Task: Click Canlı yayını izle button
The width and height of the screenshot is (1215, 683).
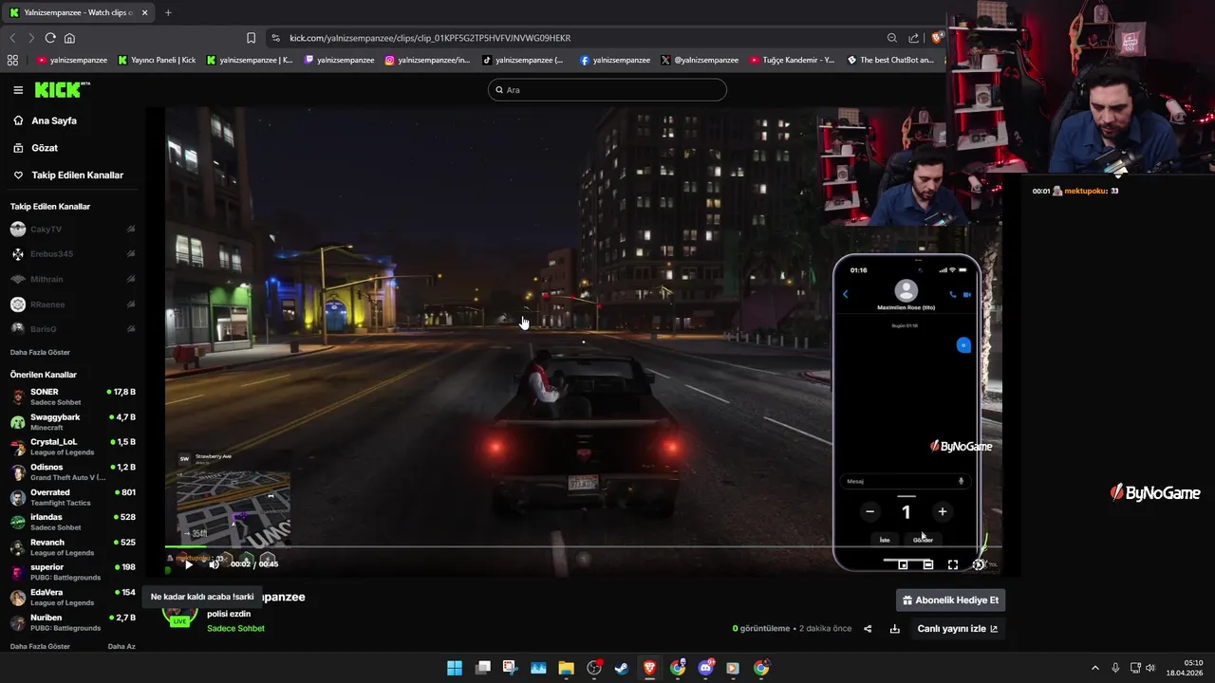Action: pos(957,629)
